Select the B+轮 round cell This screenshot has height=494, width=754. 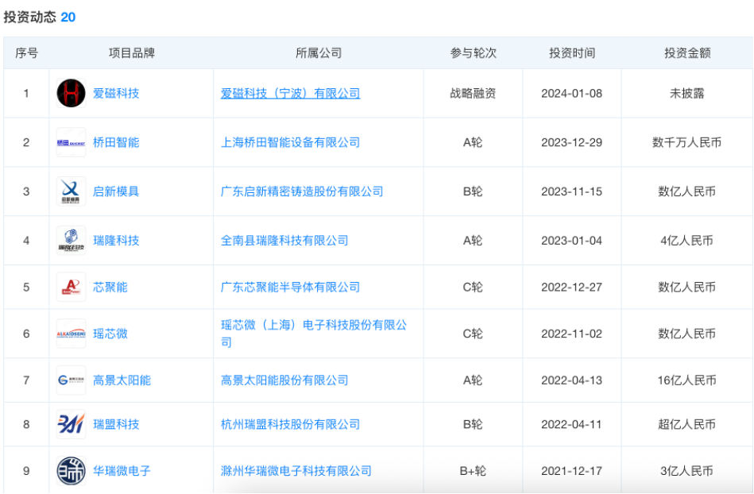click(474, 471)
